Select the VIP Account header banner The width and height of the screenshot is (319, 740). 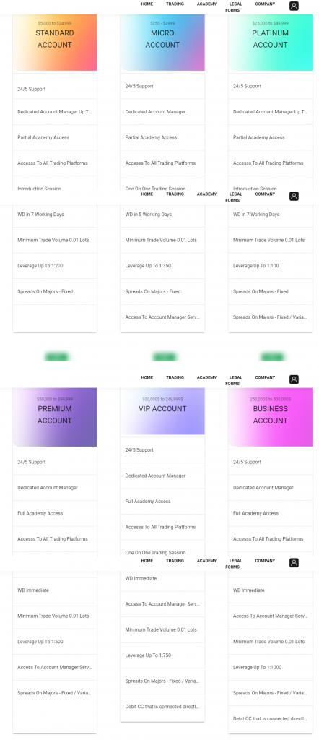click(x=162, y=411)
